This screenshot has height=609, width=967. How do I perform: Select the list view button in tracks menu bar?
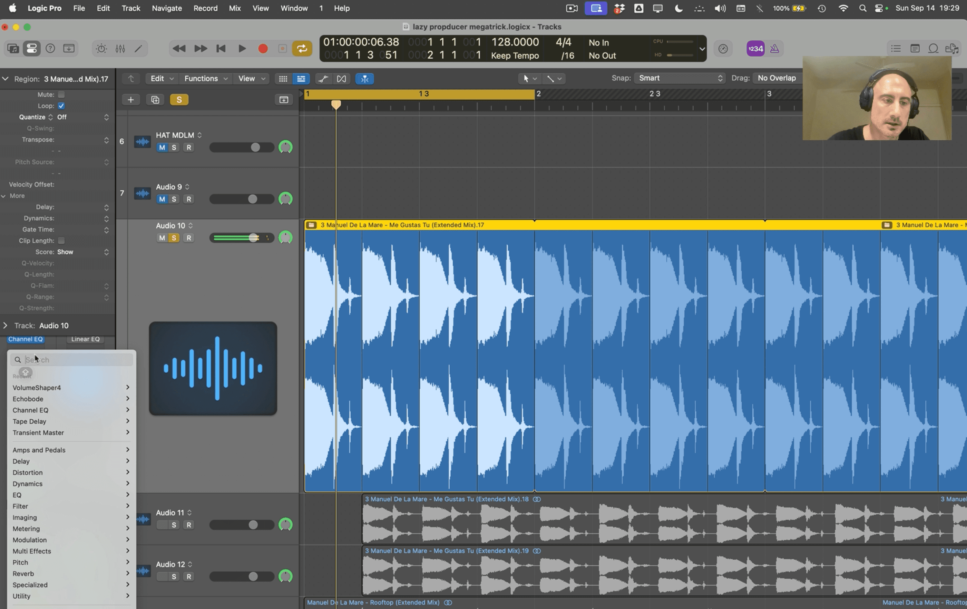coord(301,79)
